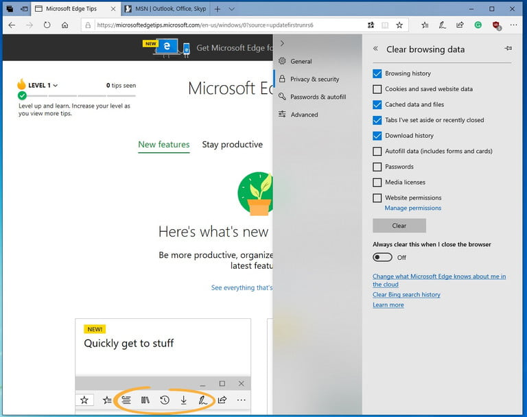Open the Quickly get to stuff card
This screenshot has width=527, height=417.
[163, 366]
